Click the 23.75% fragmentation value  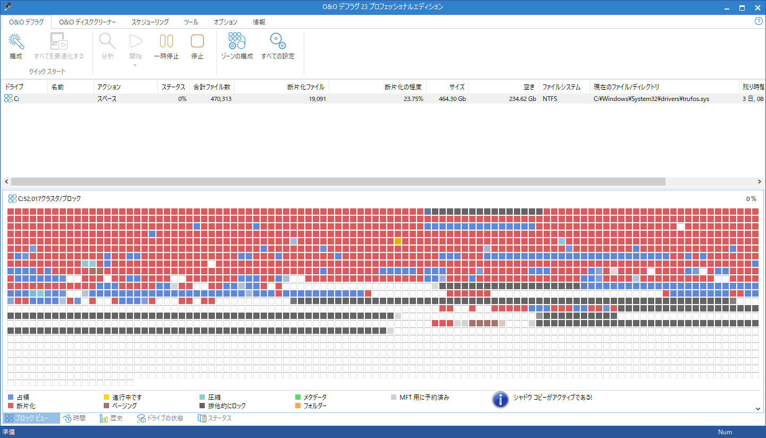(413, 99)
